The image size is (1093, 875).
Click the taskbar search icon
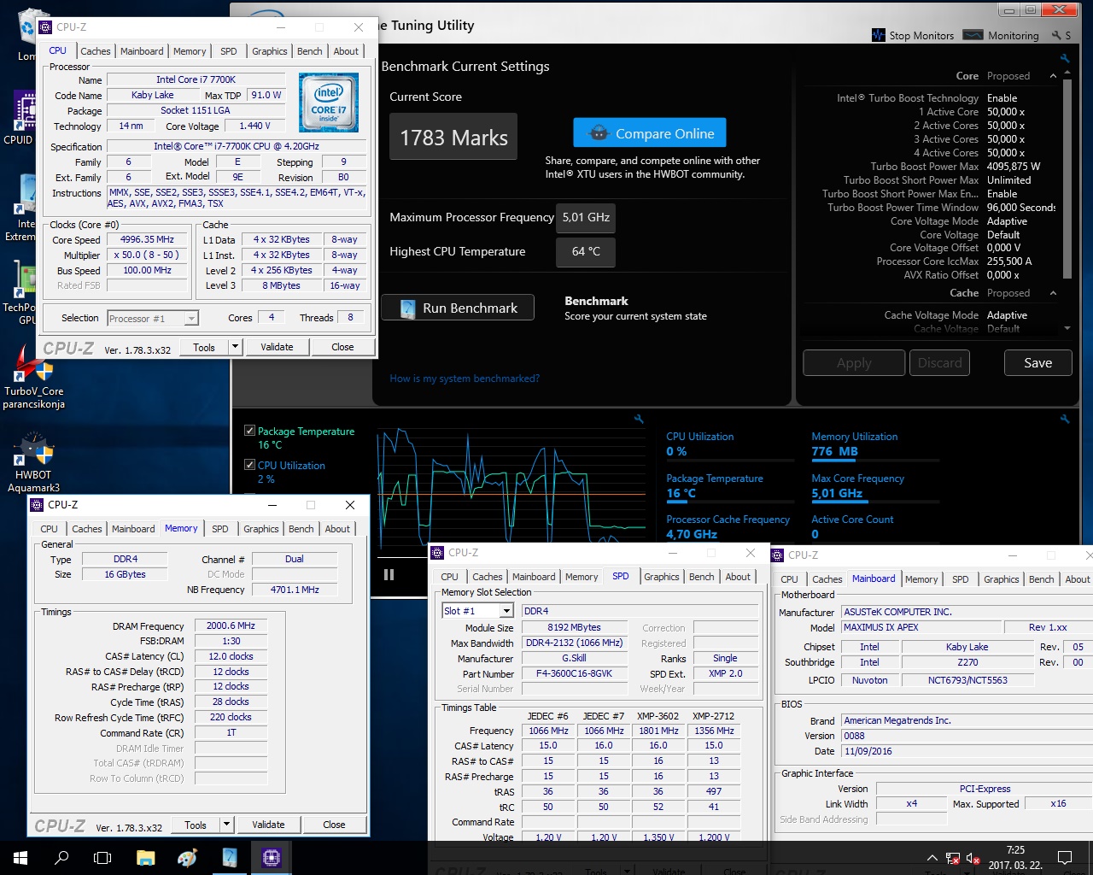61,858
